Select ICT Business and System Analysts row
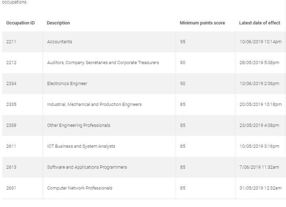 (x=144, y=146)
